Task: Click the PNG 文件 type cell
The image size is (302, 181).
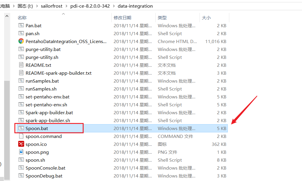Action: tap(167, 152)
